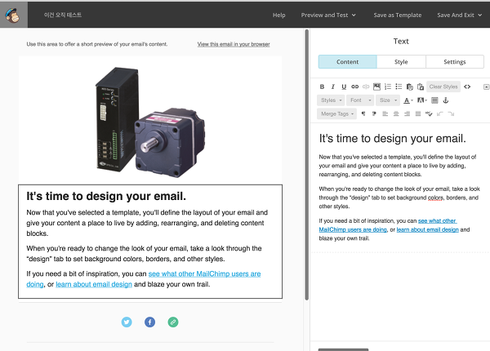
Task: Collapse the editor toolbar
Action: tap(486, 87)
